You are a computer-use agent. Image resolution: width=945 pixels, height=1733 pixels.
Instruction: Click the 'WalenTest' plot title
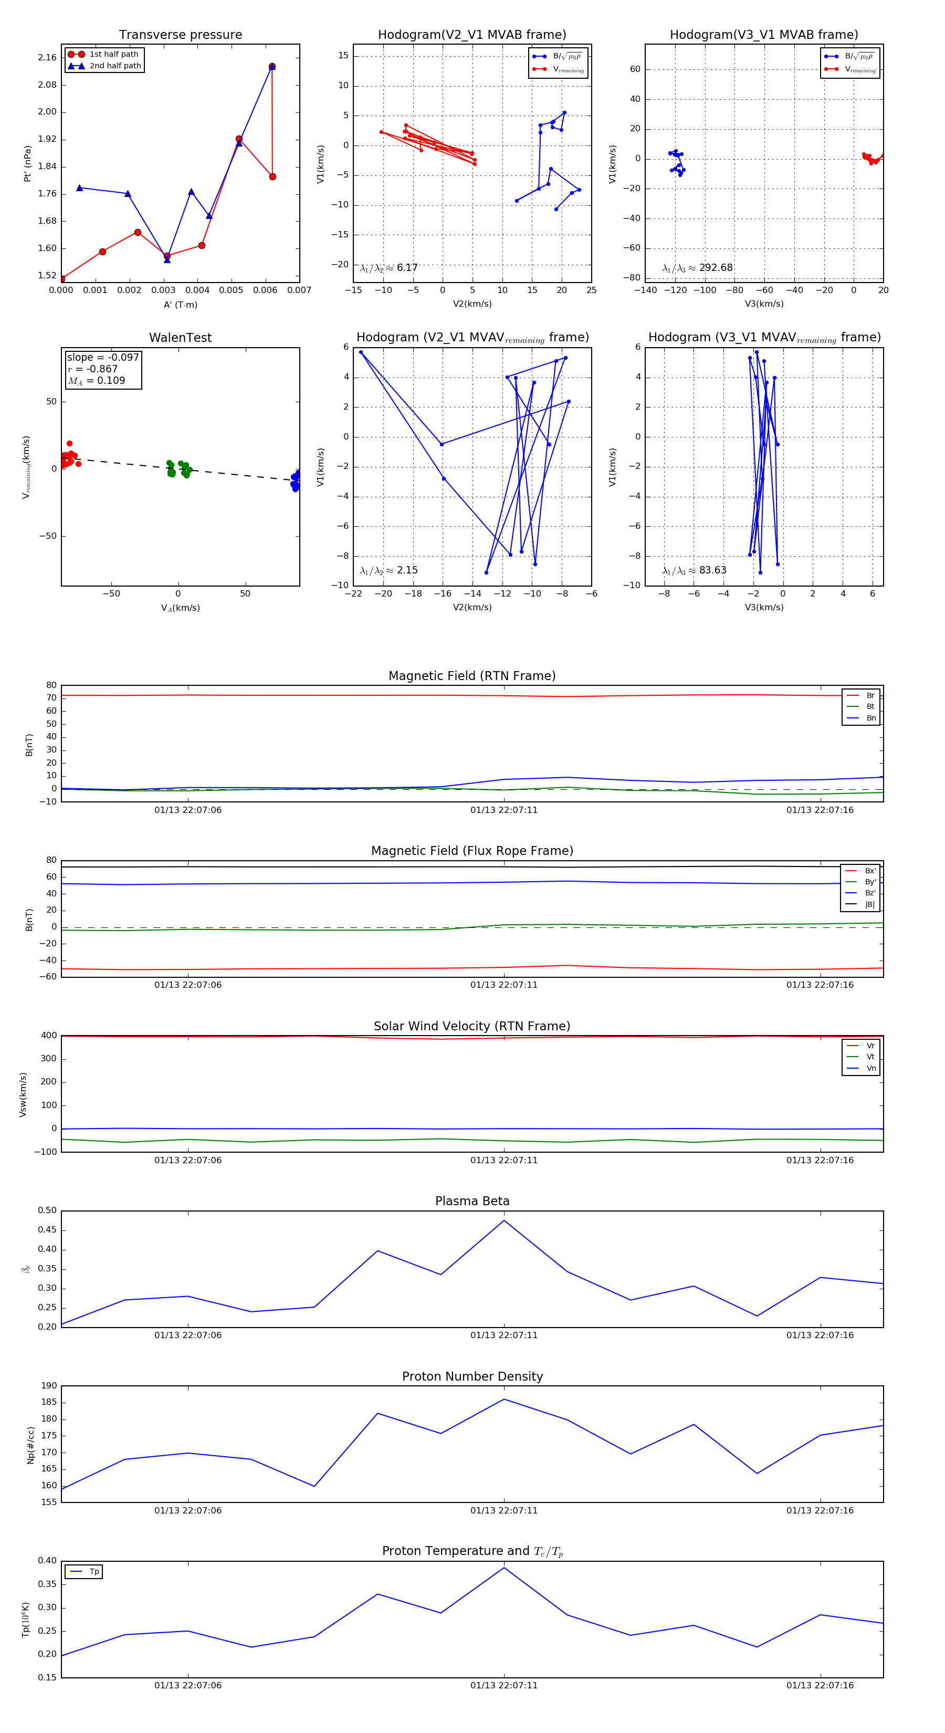(180, 338)
